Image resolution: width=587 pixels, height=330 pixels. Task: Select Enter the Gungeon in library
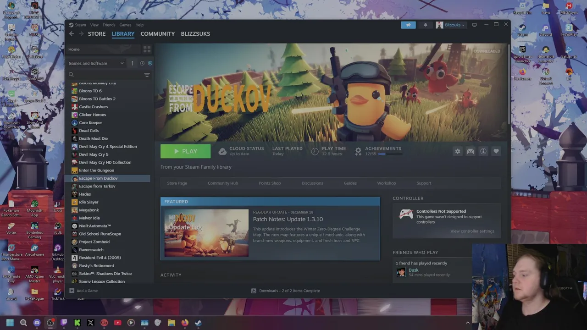coord(96,170)
